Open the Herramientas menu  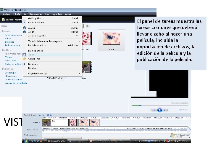tap(36, 14)
